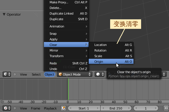Select Clear Scale entry

[x=111, y=56]
